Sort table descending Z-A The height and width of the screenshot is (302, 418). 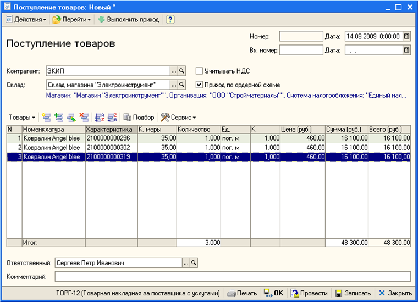point(112,118)
